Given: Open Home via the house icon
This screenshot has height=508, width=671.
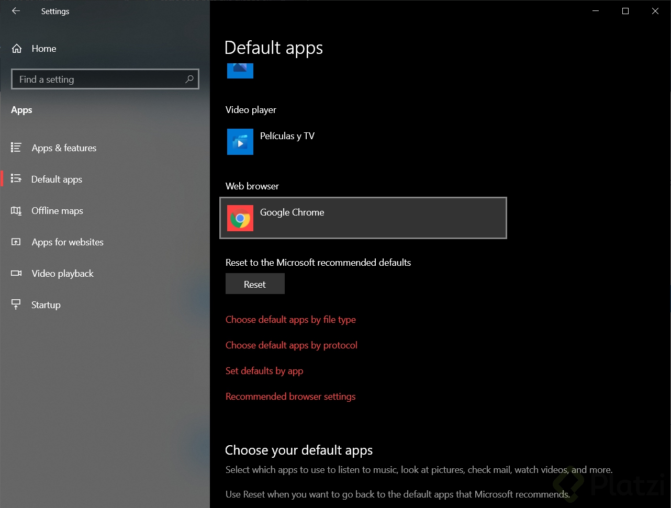Looking at the screenshot, I should point(17,49).
